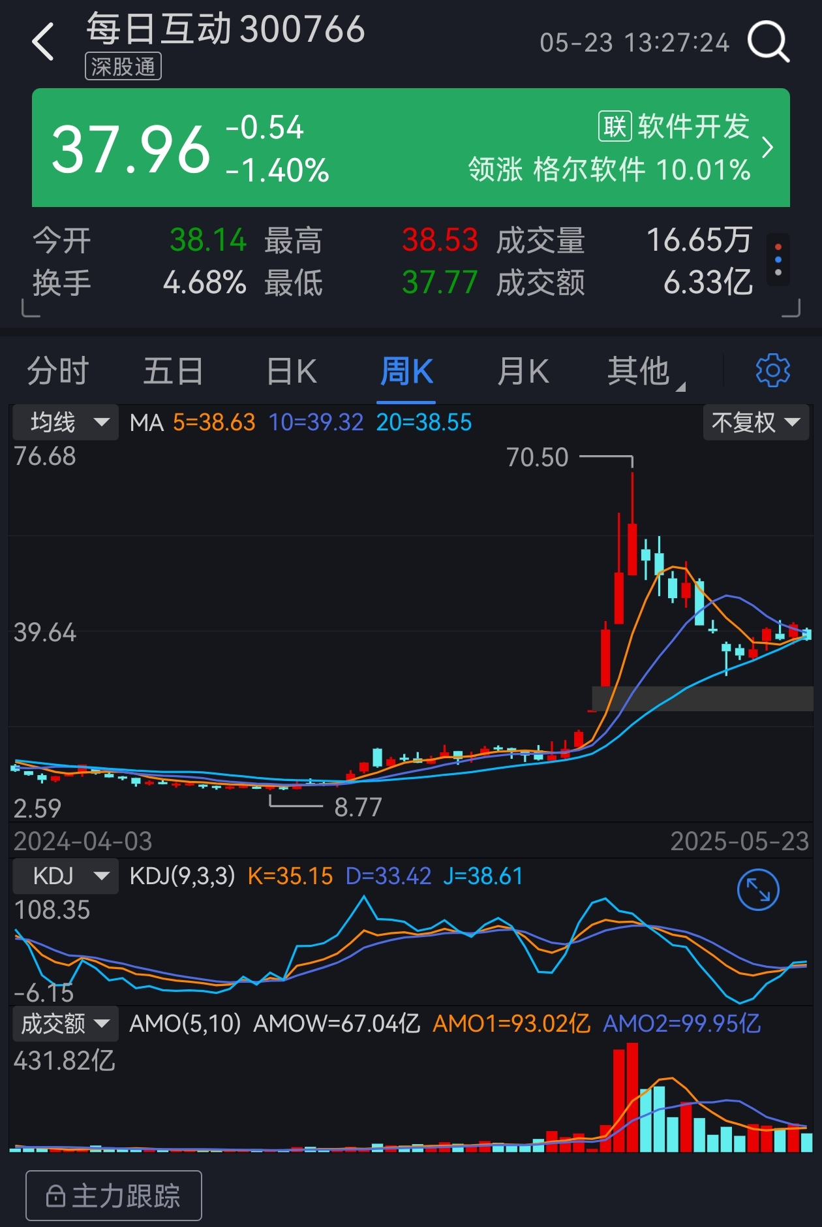Tap the 05-23 13:27:24 timestamp
822x1227 pixels.
pos(634,43)
